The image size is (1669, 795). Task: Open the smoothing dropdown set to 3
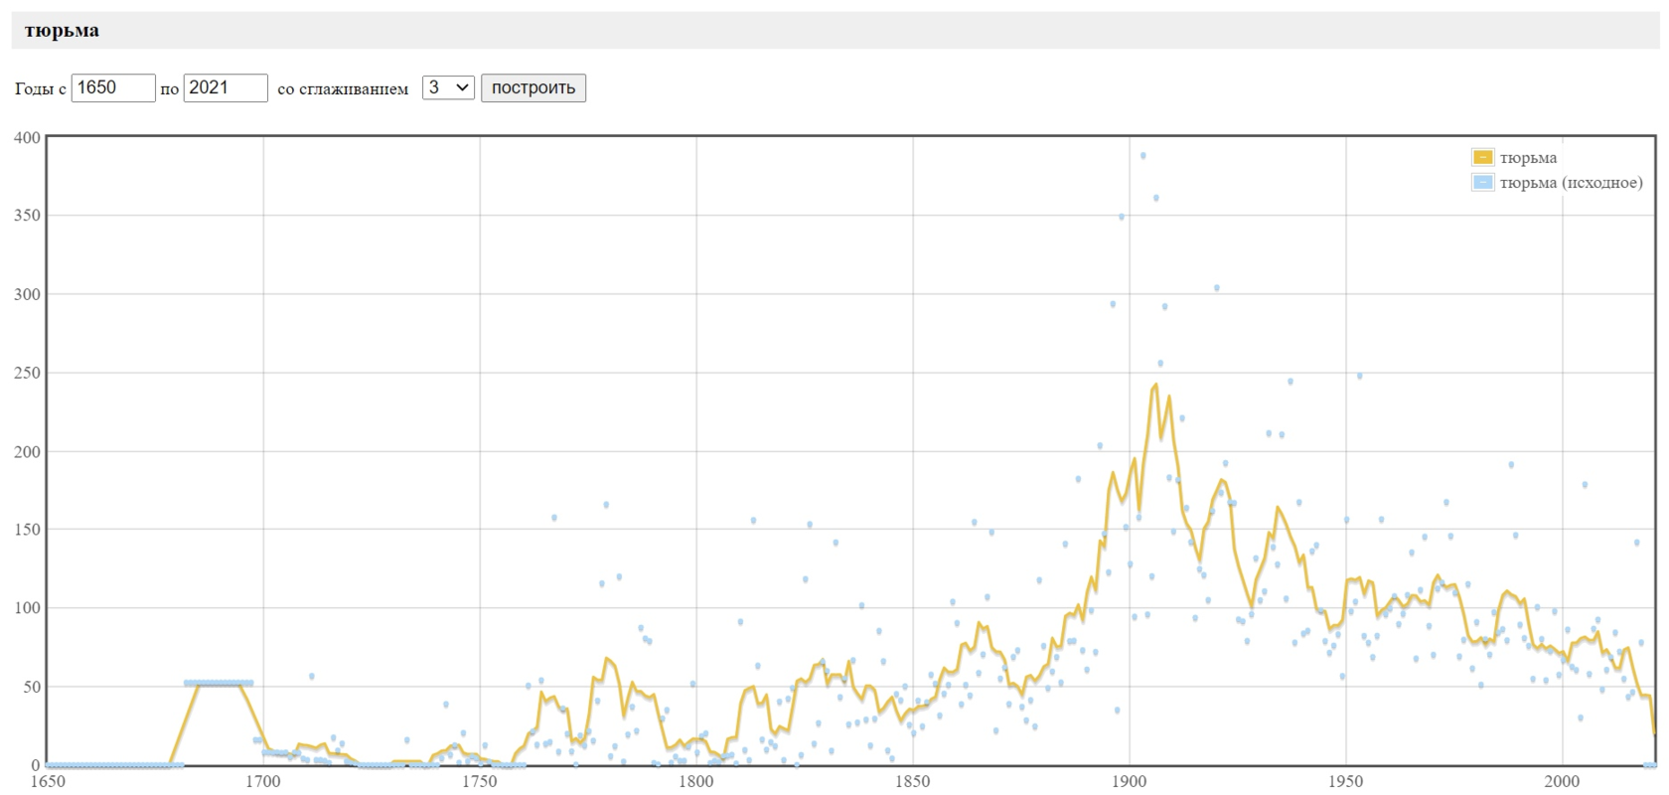click(448, 87)
